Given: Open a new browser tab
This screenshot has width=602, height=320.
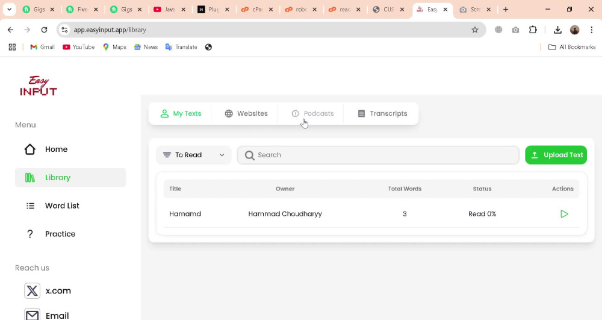Looking at the screenshot, I should point(506,9).
